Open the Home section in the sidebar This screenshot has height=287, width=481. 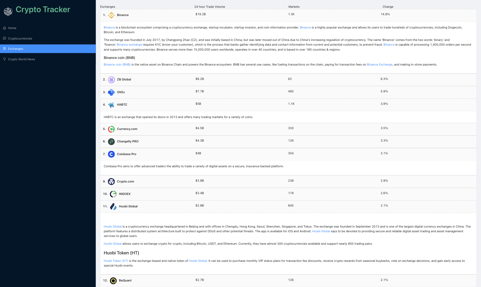[x=12, y=28]
